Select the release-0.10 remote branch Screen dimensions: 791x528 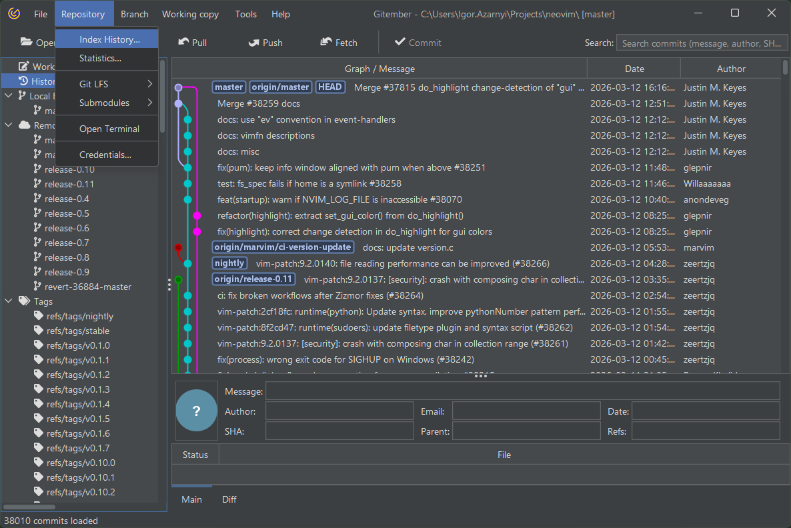69,169
